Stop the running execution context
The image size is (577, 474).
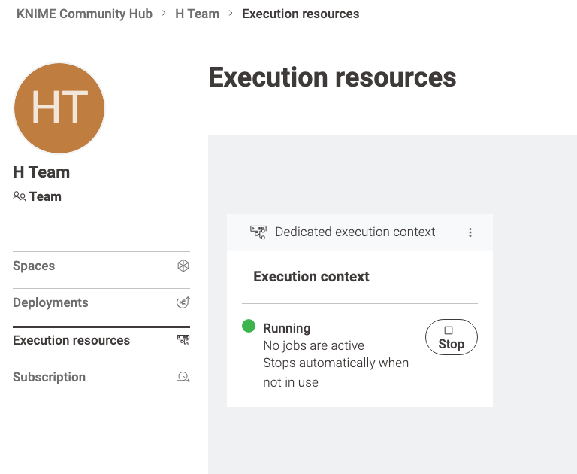click(x=451, y=337)
